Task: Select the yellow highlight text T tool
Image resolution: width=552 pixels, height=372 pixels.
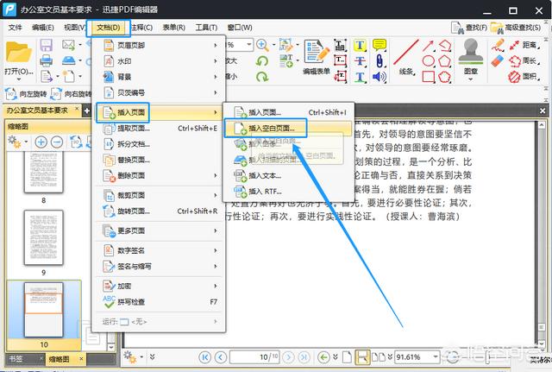Action: pyautogui.click(x=360, y=46)
